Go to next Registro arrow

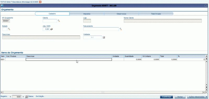pyautogui.click(x=24, y=97)
